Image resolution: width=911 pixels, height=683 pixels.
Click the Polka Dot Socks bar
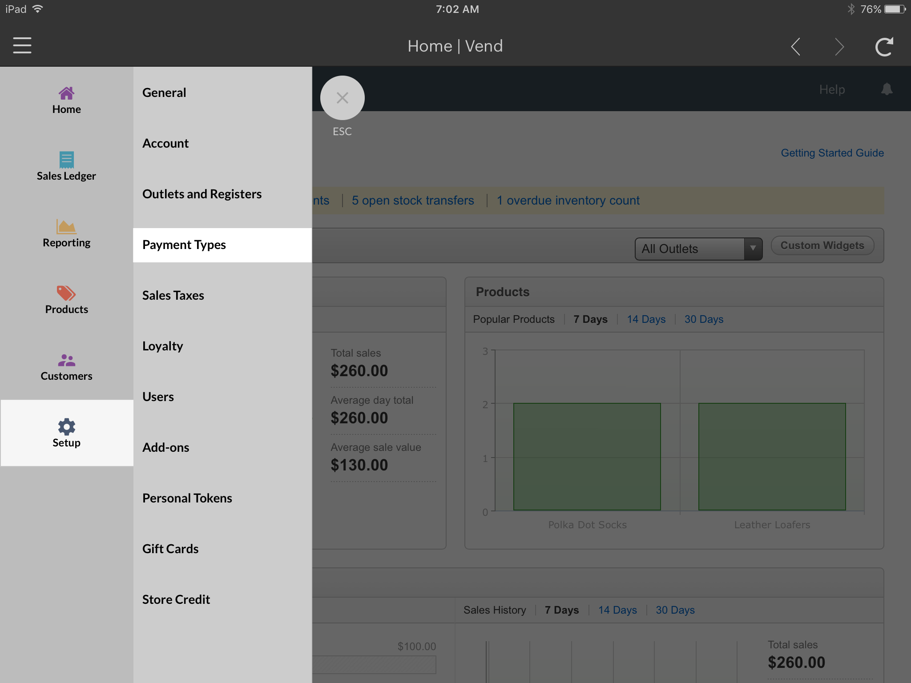tap(587, 457)
